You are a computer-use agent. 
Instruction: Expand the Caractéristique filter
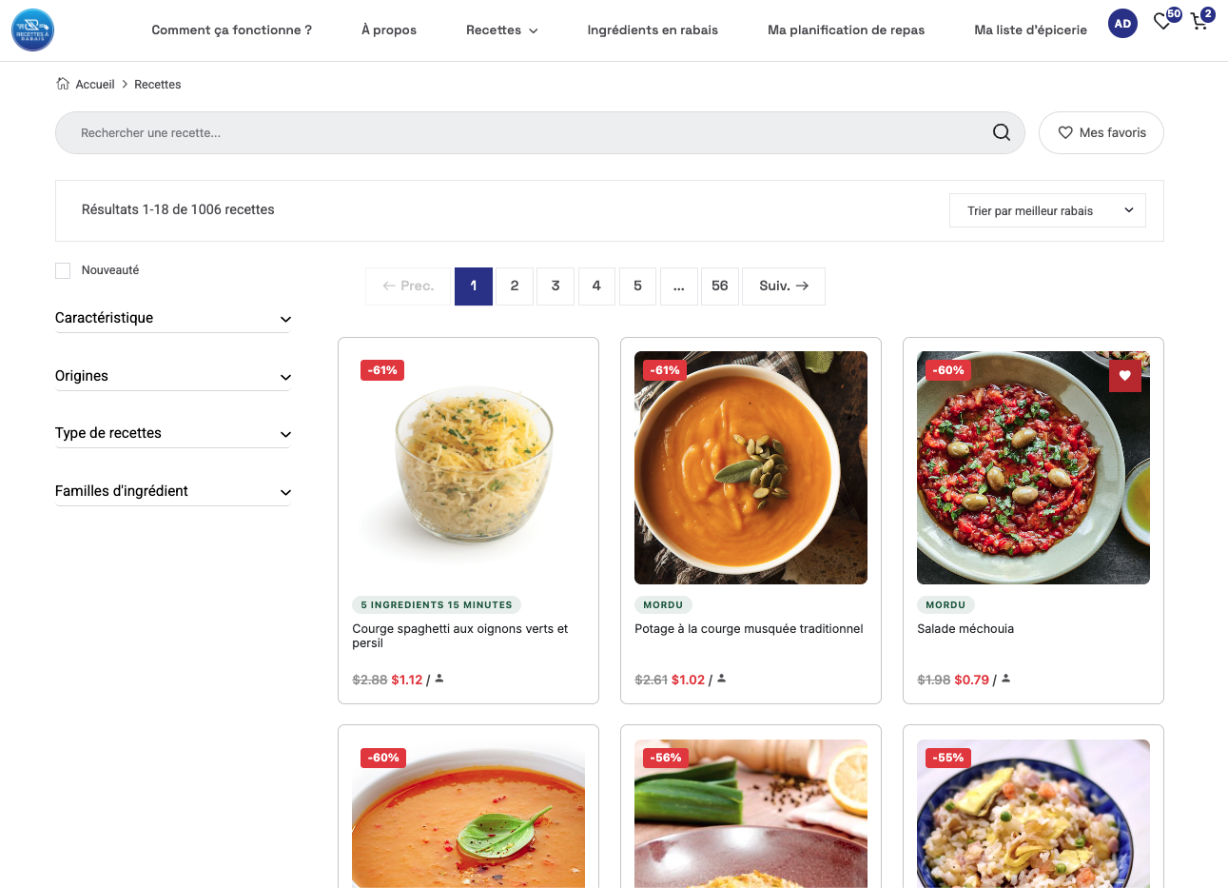[x=172, y=318]
